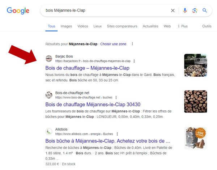
Task: Click the magnifying glass search icon
Action: pyautogui.click(x=205, y=10)
